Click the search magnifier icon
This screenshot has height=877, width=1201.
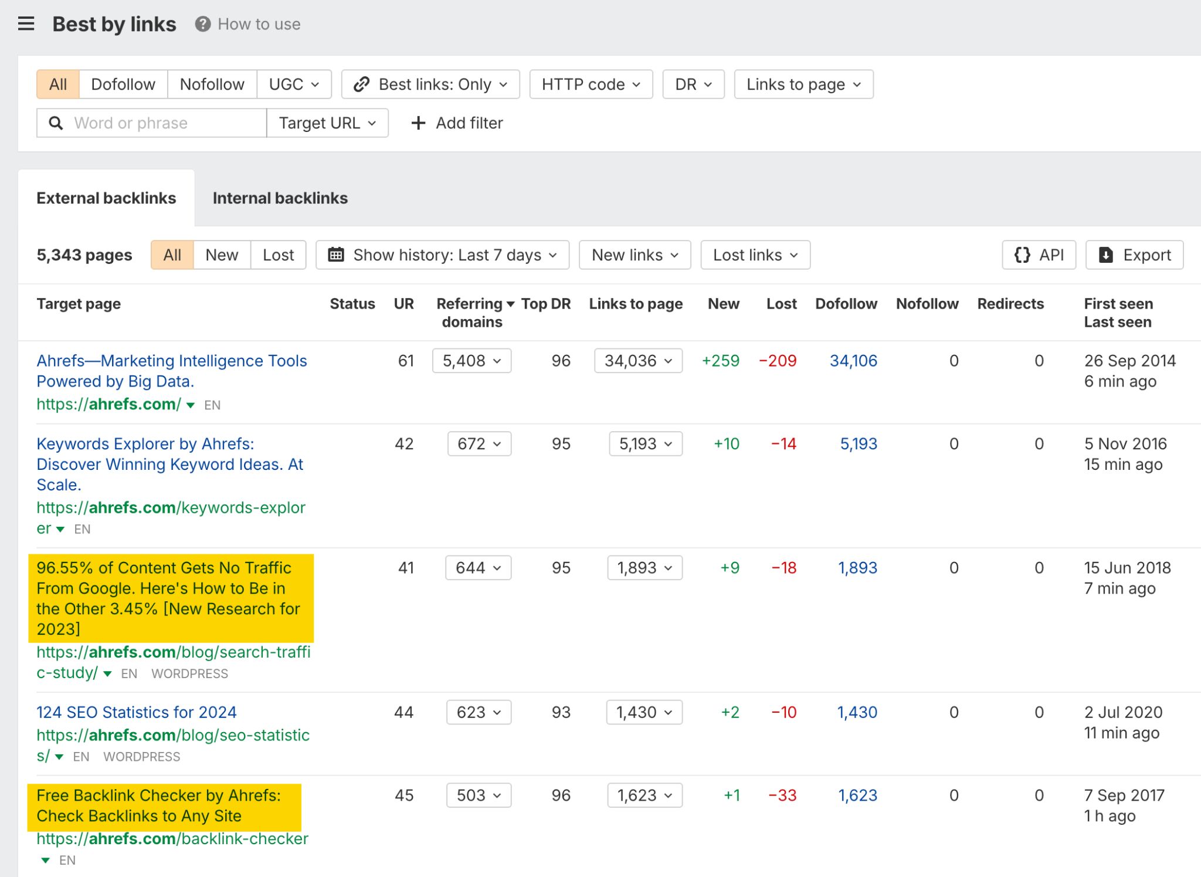pyautogui.click(x=56, y=123)
